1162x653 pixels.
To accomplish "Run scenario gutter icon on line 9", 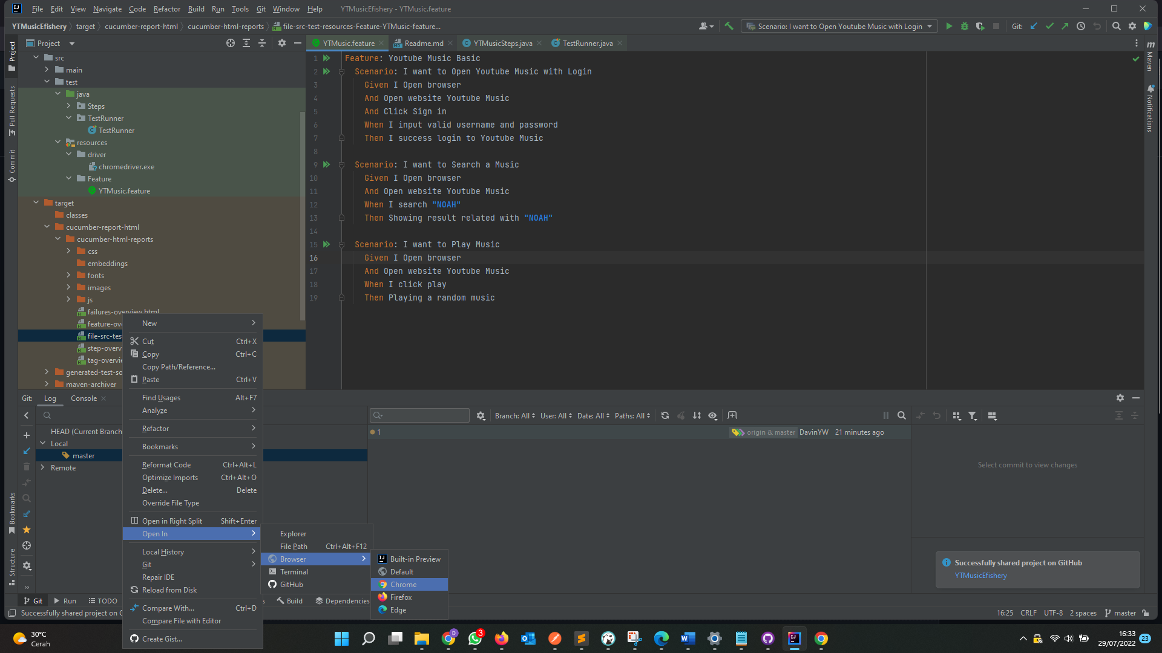I will tap(327, 164).
